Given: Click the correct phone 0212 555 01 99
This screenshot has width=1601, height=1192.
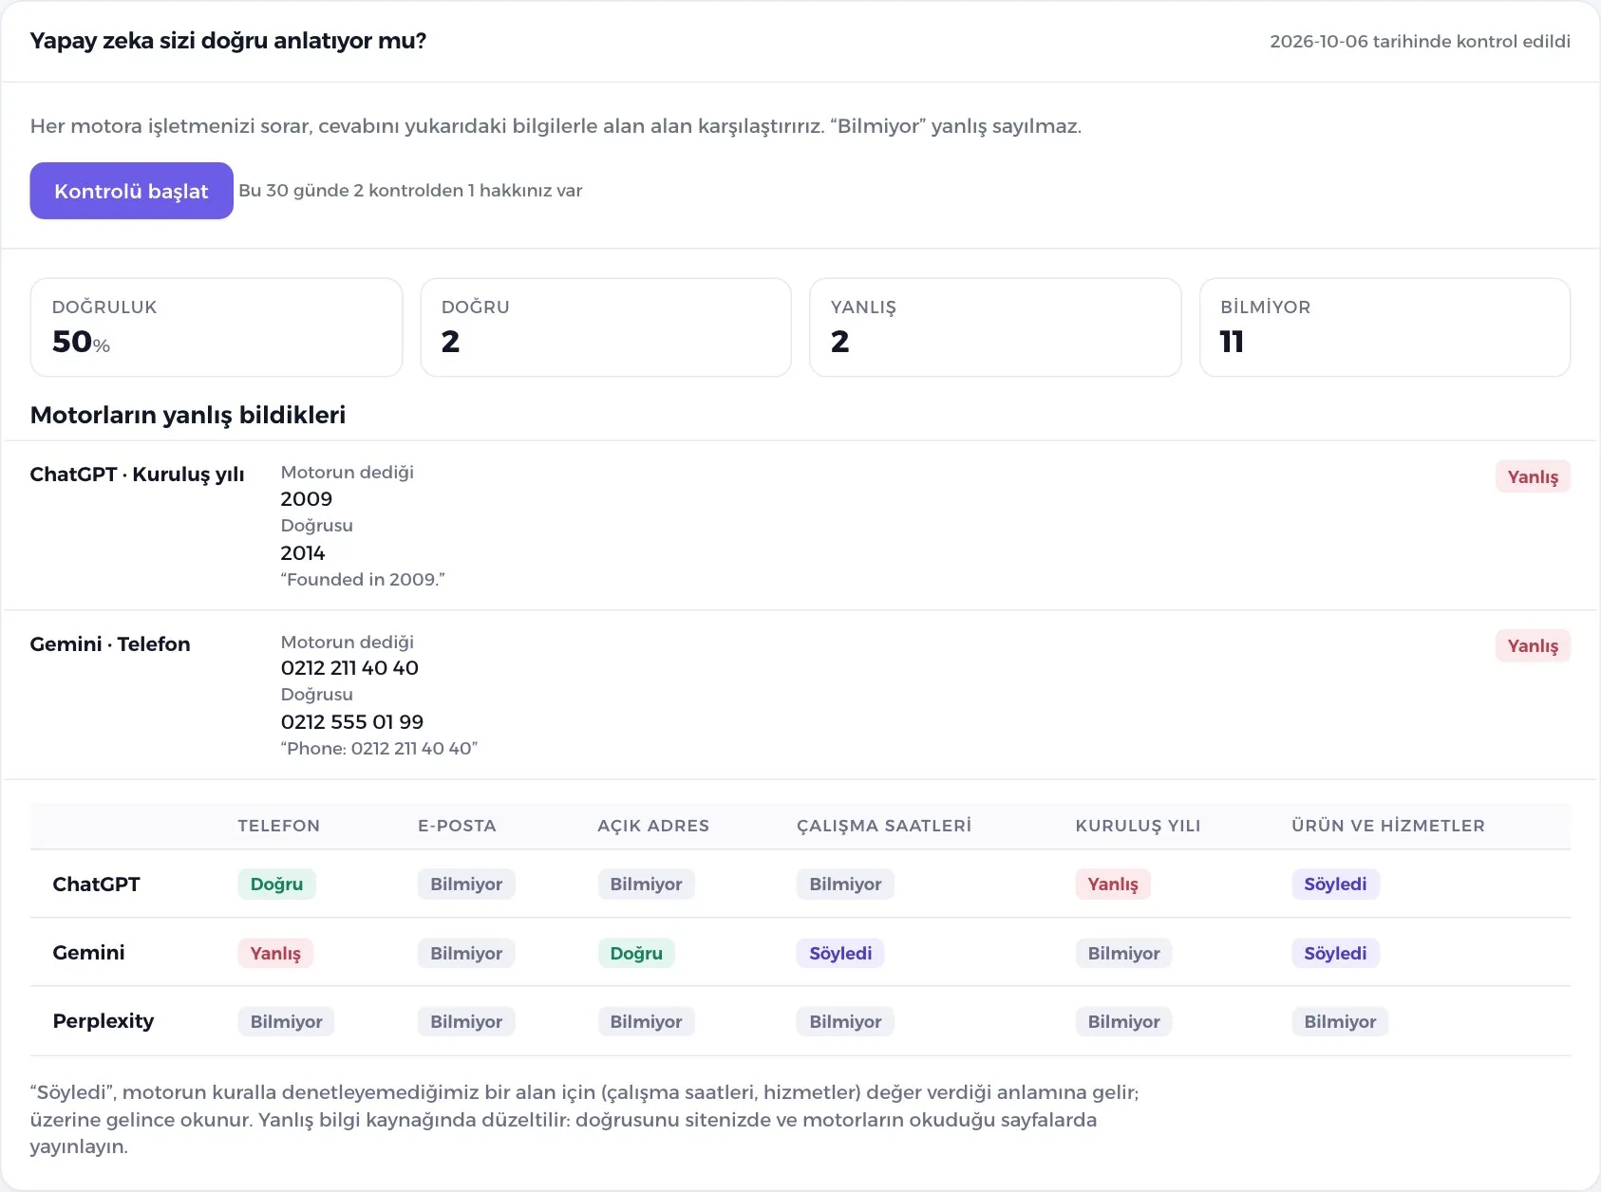Looking at the screenshot, I should point(352,721).
